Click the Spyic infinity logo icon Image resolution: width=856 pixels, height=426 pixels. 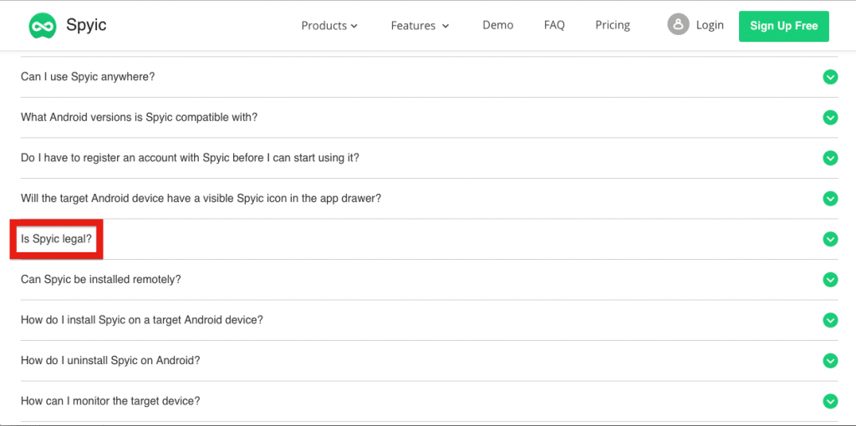(43, 26)
